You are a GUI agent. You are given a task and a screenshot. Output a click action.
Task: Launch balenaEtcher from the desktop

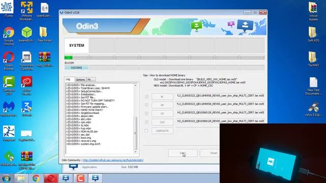pyautogui.click(x=26, y=34)
